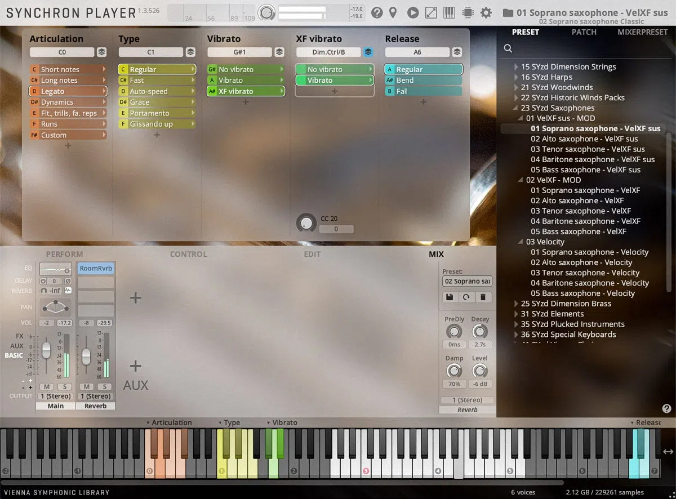The height and width of the screenshot is (499, 676).
Task: Mute the Main mixer channel
Action: tap(46, 386)
